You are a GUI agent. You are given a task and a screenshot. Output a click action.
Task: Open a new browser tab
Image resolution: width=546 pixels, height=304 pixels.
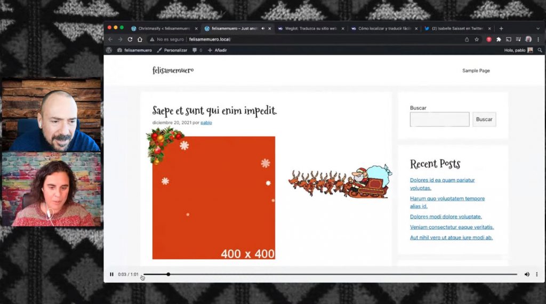501,28
